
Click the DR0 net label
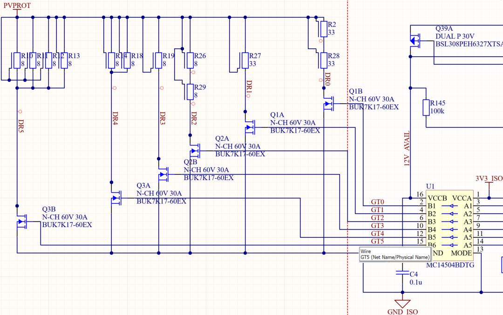(x=327, y=79)
